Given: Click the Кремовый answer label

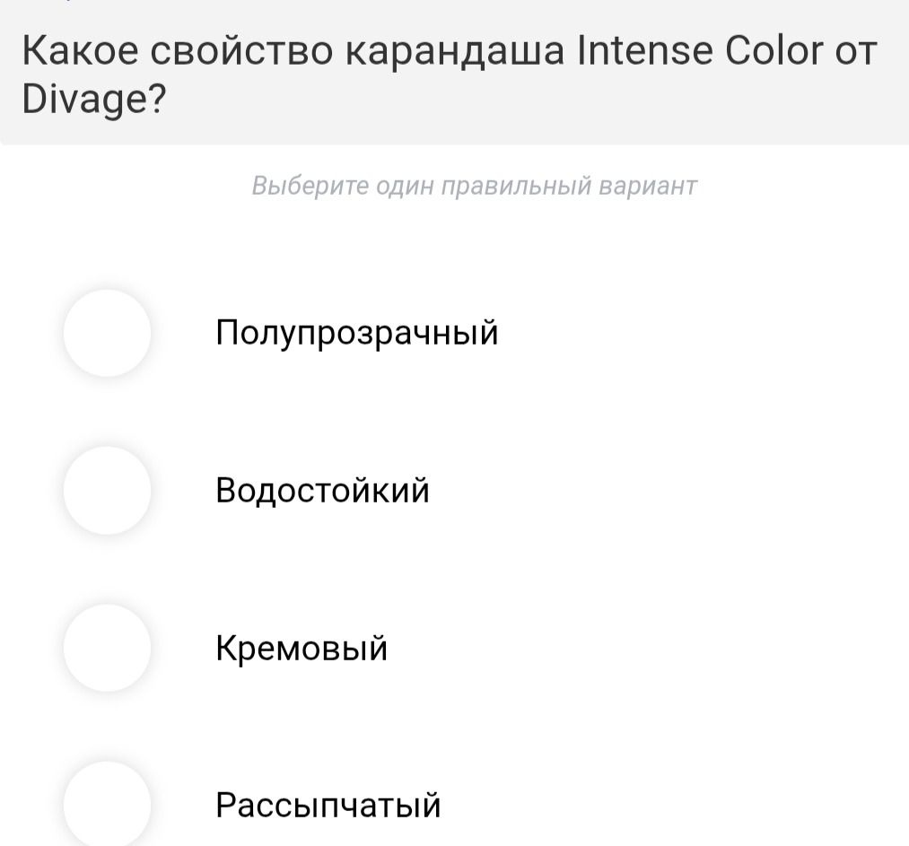Looking at the screenshot, I should pos(302,648).
